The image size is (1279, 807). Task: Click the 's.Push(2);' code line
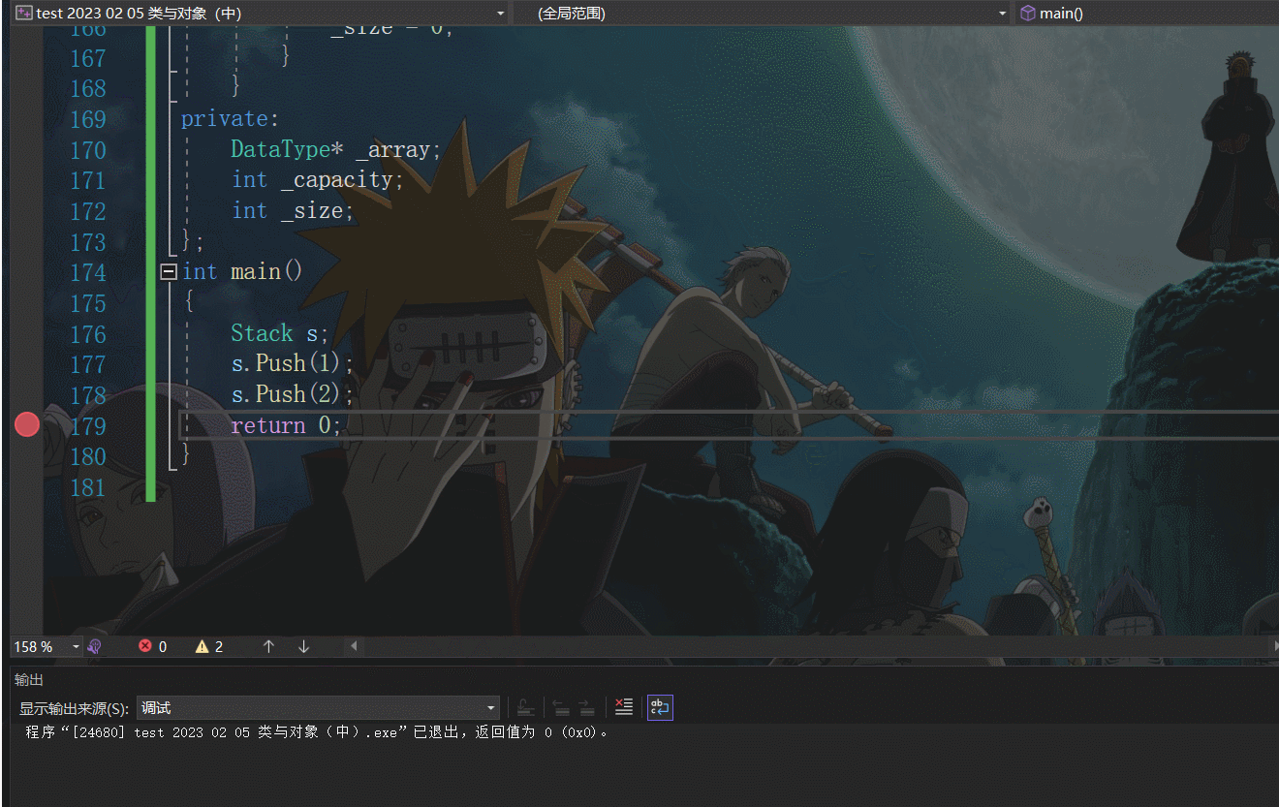pyautogui.click(x=293, y=394)
